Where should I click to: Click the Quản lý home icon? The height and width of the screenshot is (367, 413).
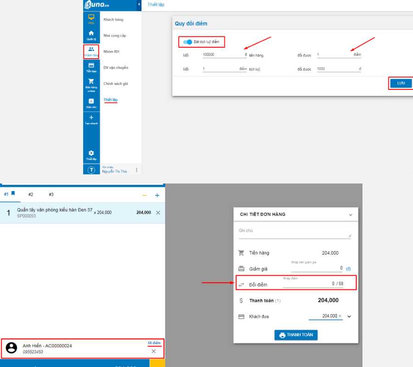coord(91,35)
